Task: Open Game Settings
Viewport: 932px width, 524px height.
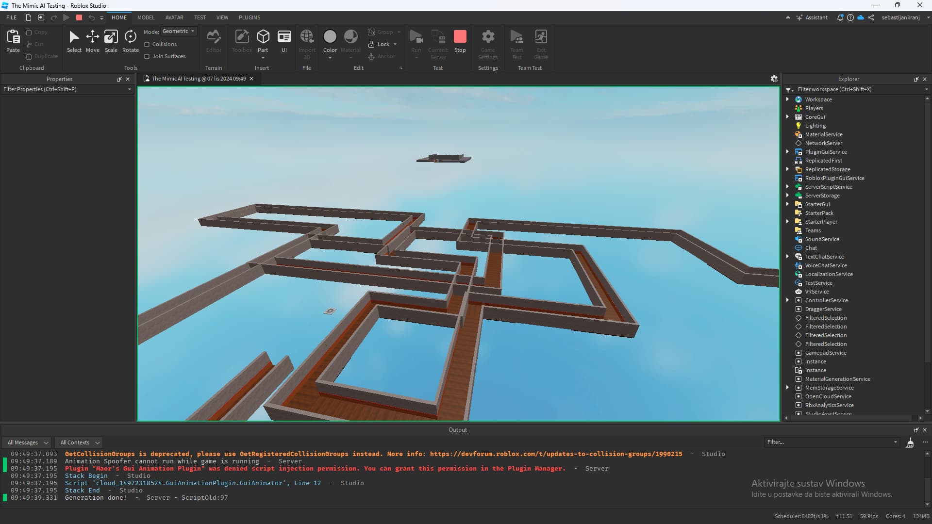Action: point(488,44)
